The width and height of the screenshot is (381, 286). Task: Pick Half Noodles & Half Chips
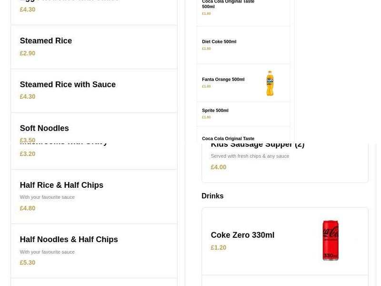pos(69,239)
